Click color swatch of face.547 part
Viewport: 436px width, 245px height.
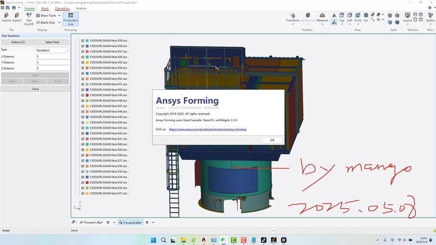click(87, 106)
